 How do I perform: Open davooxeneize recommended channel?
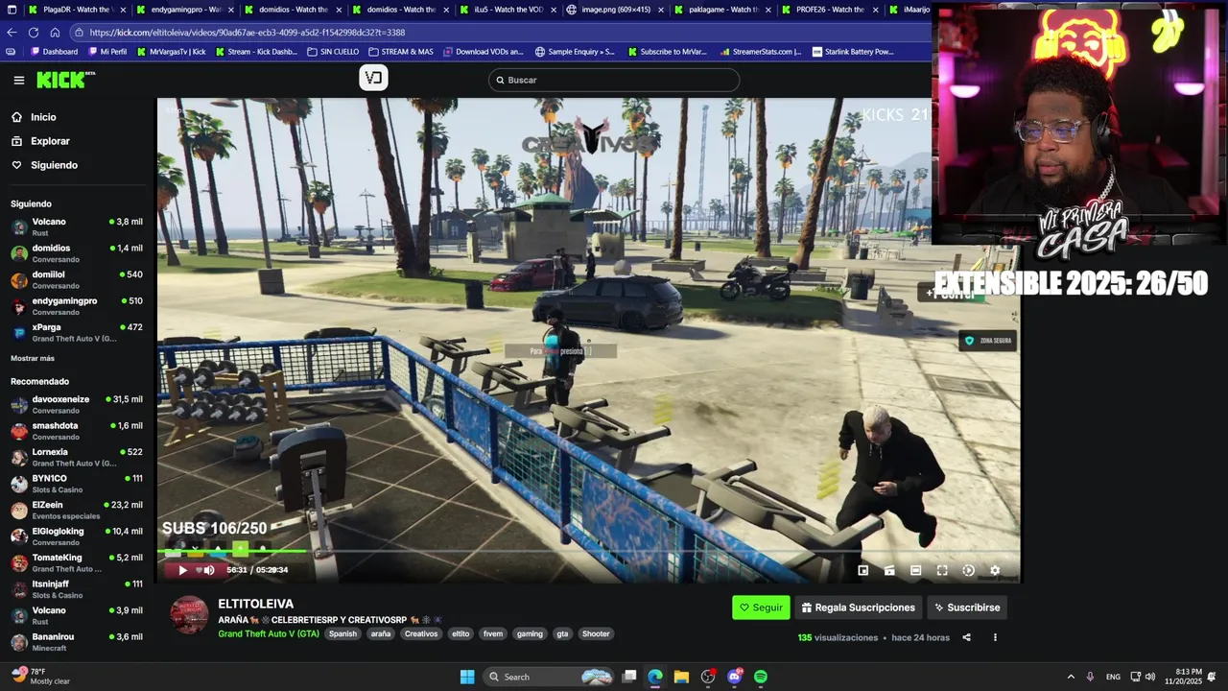[x=77, y=404]
